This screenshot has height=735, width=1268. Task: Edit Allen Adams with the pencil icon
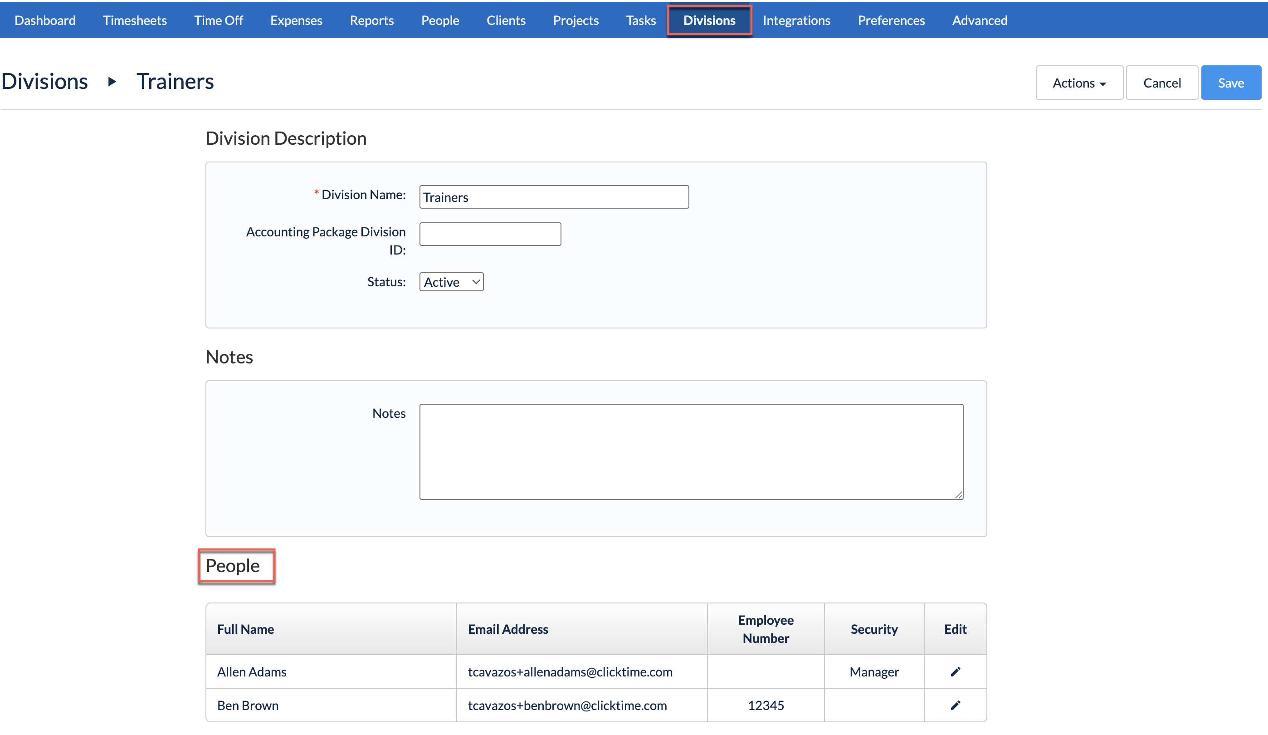[955, 671]
